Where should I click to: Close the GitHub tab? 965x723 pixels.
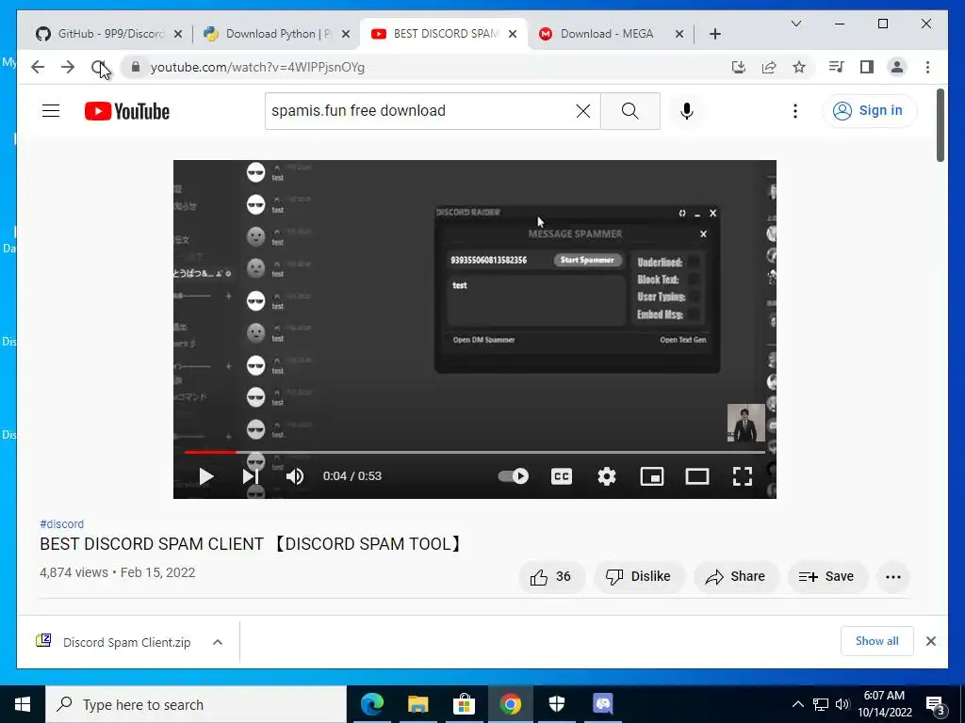click(x=178, y=34)
